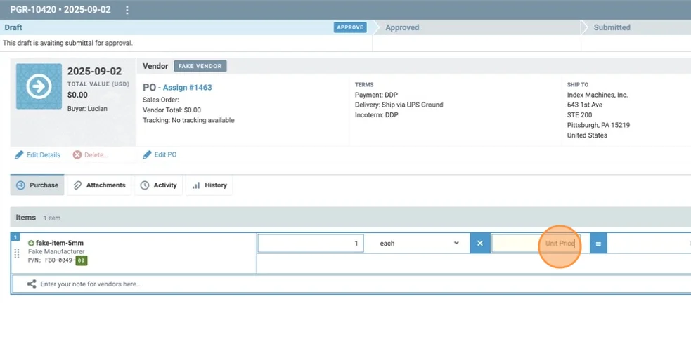Click the large blue arrow purchase icon
691x351 pixels.
click(39, 86)
